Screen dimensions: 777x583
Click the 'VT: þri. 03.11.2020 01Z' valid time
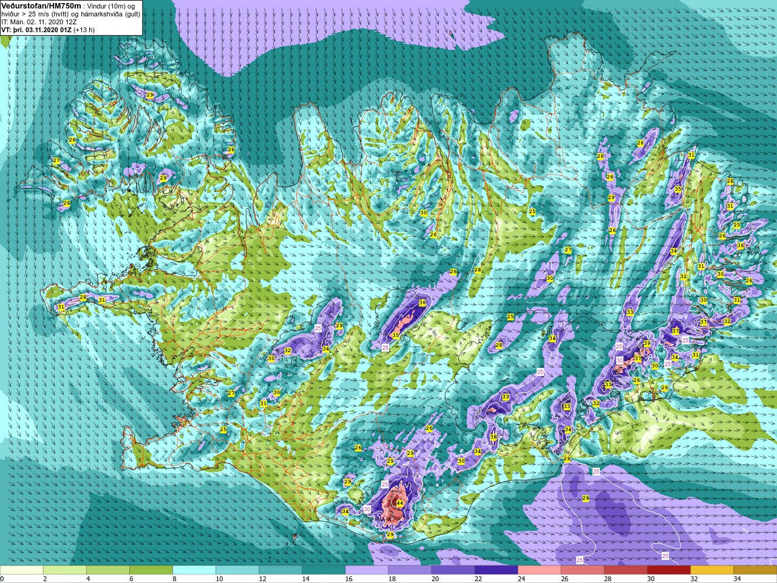click(x=36, y=30)
